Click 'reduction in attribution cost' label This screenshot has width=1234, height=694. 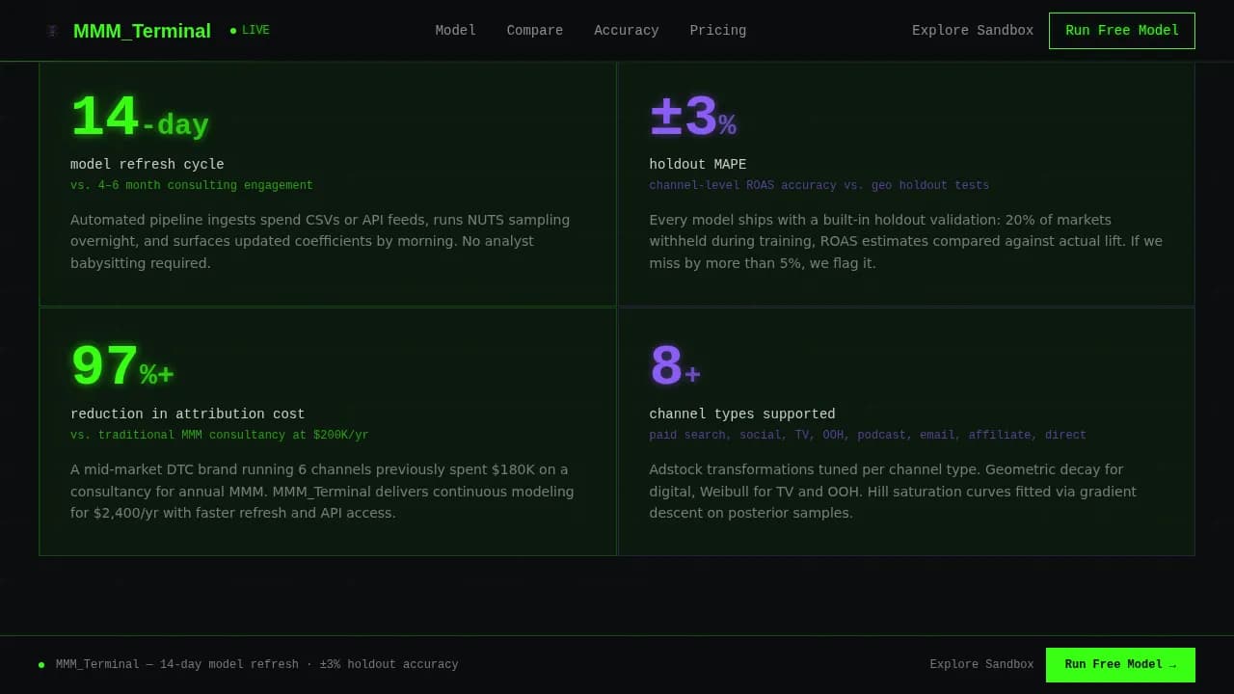[188, 414]
